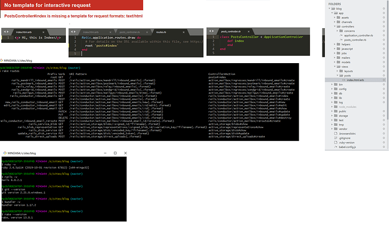Screen dimensions: 389x226
Task: Click the .browserslistrc file icon
Action: pyautogui.click(x=335, y=134)
